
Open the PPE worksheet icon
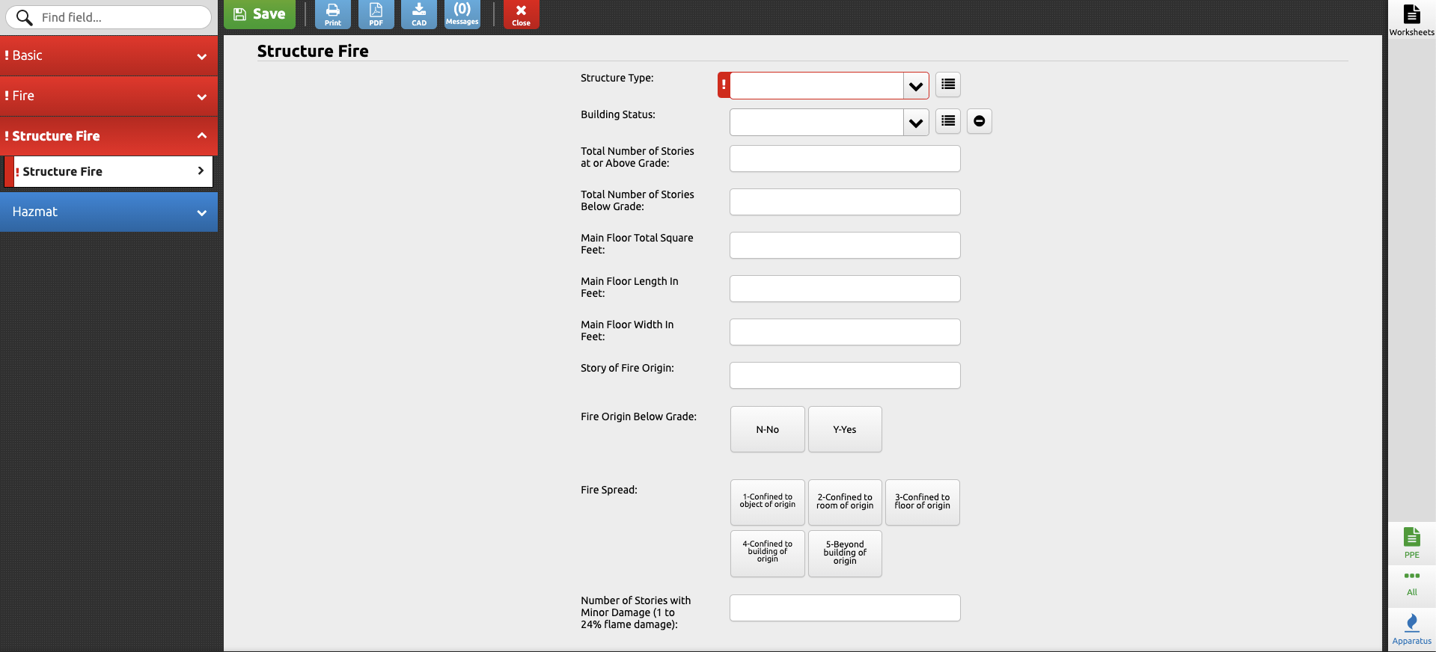1411,542
